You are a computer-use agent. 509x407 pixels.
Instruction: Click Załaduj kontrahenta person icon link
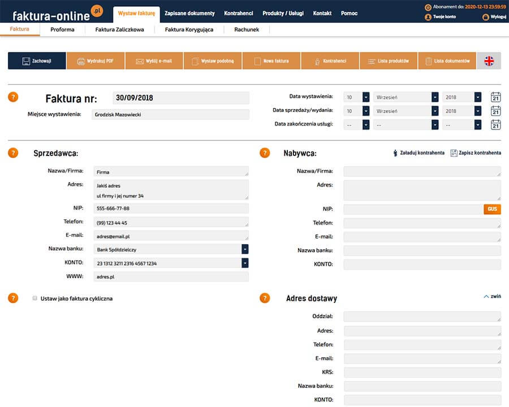click(419, 153)
